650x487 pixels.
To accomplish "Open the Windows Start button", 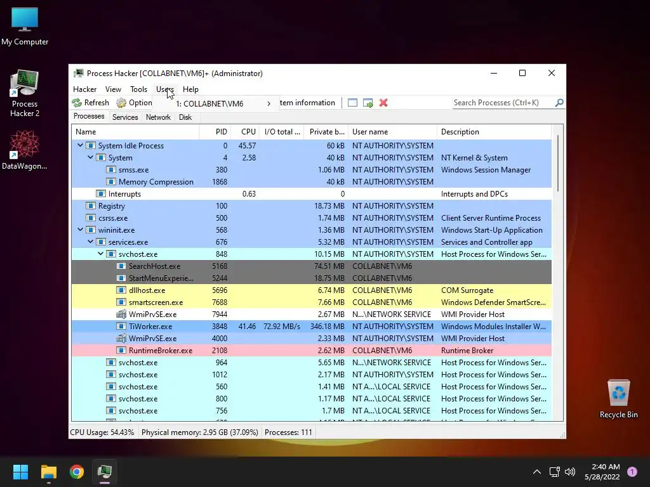I will [20, 472].
